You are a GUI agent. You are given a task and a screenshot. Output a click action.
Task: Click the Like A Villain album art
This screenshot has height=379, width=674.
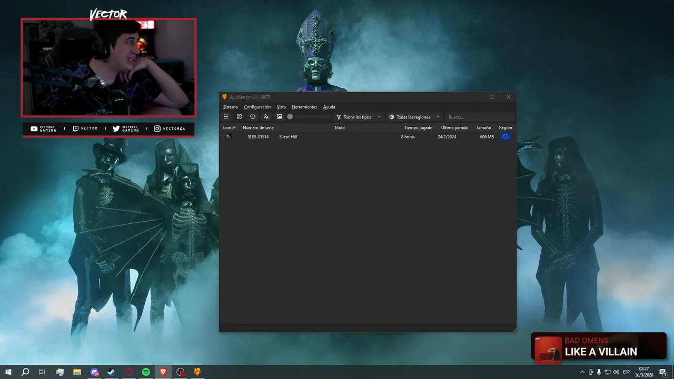[548, 350]
